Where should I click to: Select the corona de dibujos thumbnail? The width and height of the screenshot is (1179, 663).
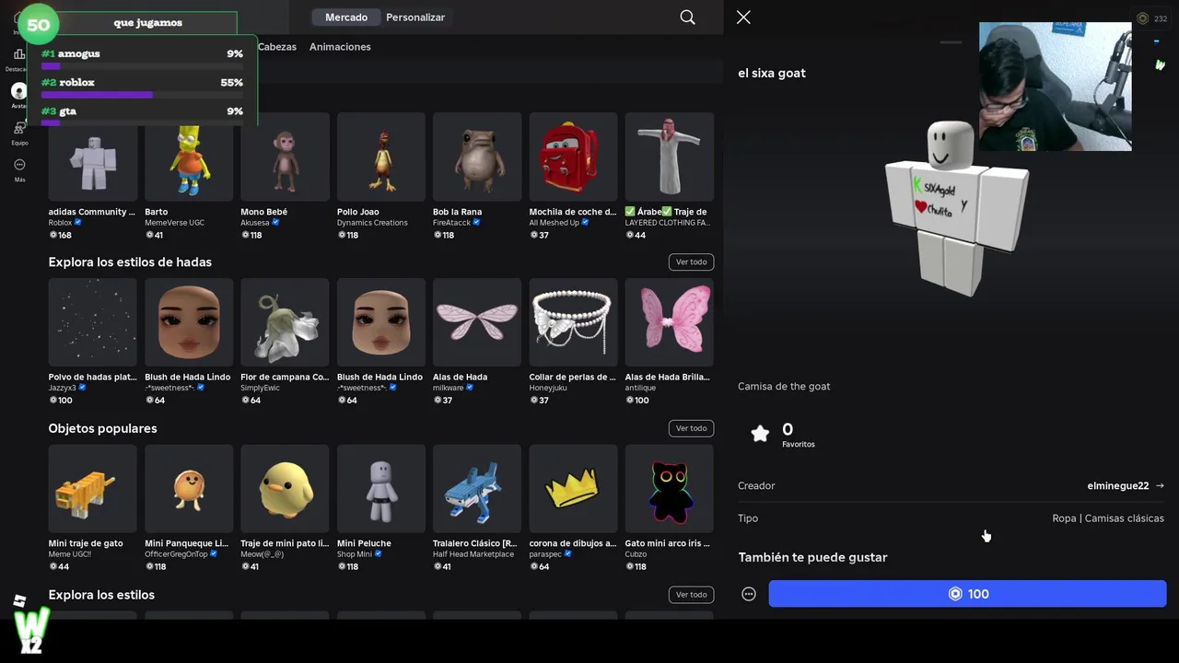[573, 489]
